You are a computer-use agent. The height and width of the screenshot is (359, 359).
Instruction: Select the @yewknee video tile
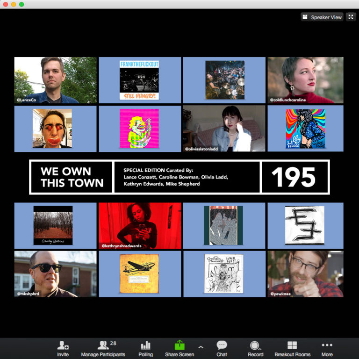(305, 274)
